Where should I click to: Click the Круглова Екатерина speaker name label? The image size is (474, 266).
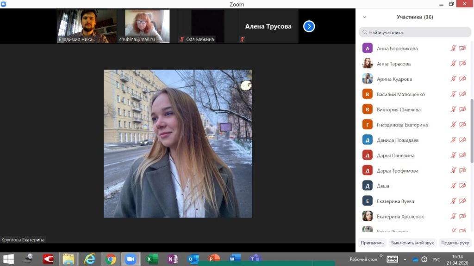[x=23, y=240]
